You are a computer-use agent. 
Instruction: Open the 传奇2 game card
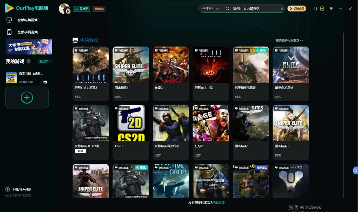pyautogui.click(x=171, y=73)
